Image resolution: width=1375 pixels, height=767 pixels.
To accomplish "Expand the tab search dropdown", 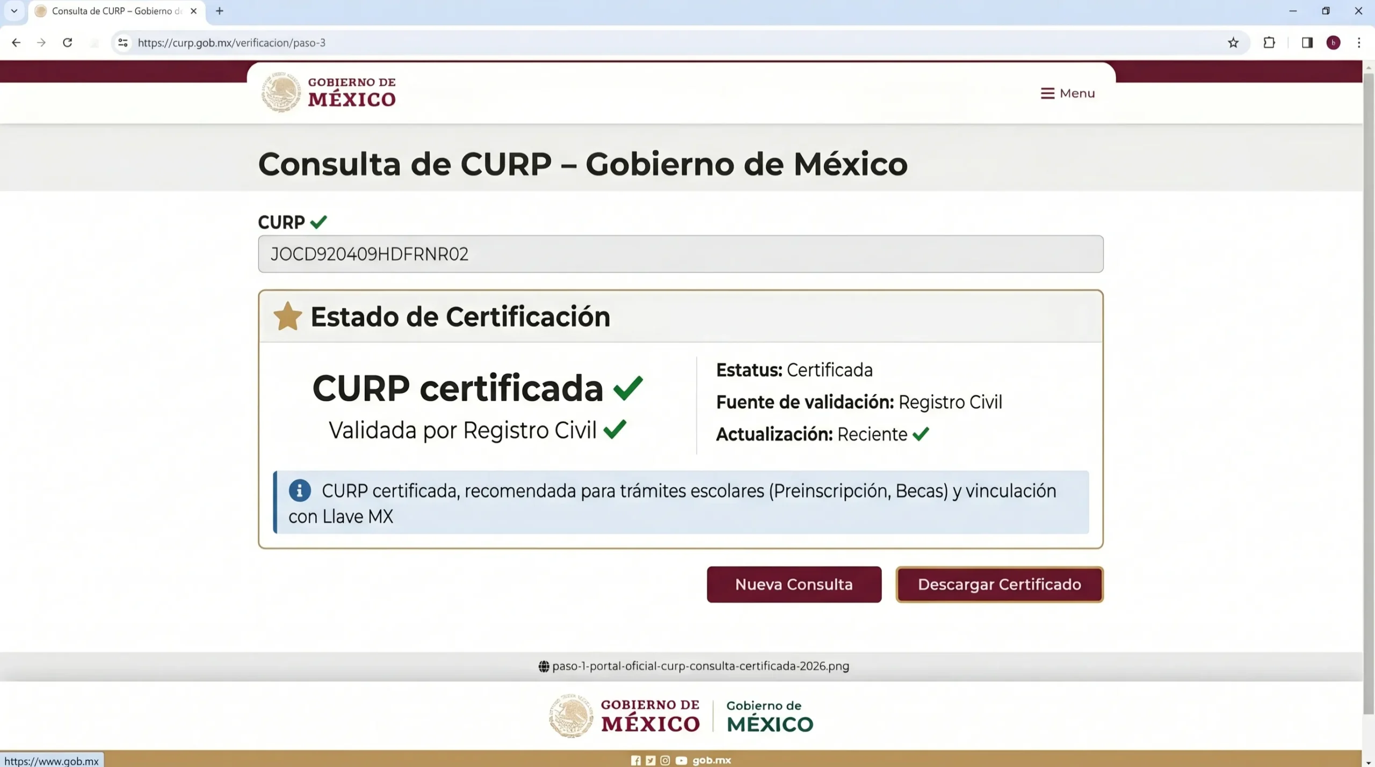I will [x=14, y=11].
